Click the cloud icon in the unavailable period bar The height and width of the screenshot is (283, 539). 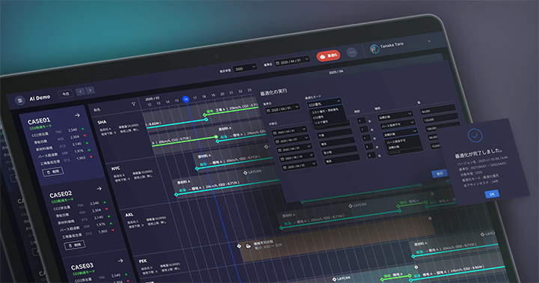pyautogui.click(x=249, y=246)
